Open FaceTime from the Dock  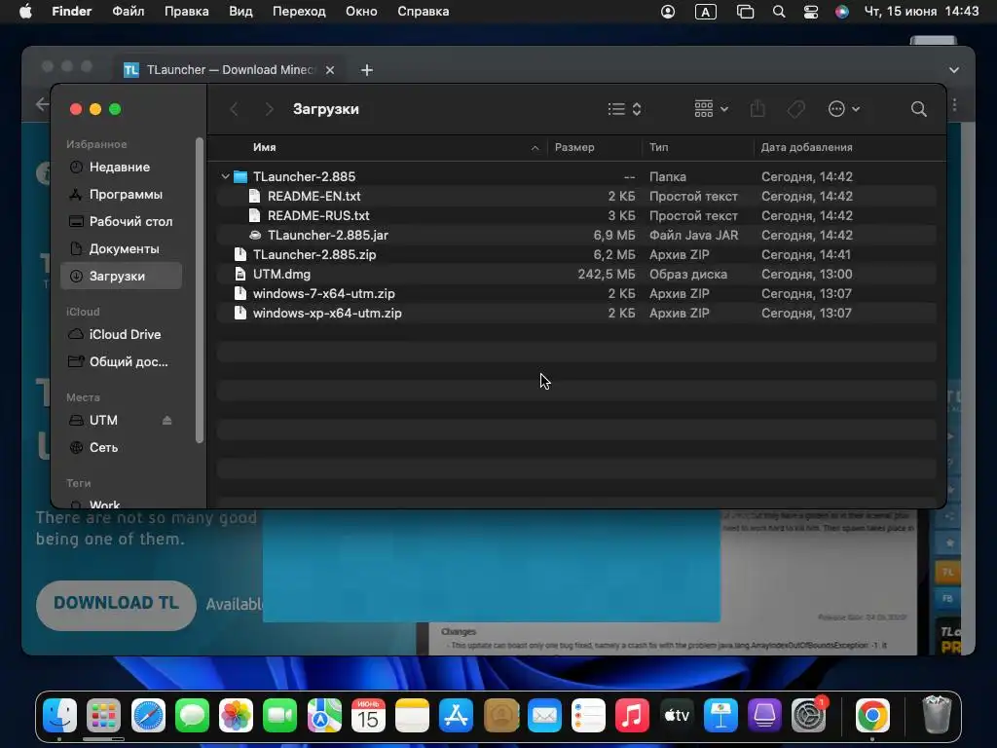tap(279, 715)
